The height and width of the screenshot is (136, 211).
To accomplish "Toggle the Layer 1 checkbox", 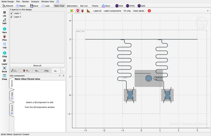I will 12,13.
